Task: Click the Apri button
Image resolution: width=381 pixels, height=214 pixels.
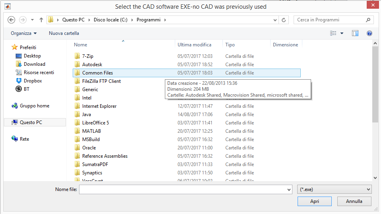Action: click(x=314, y=201)
